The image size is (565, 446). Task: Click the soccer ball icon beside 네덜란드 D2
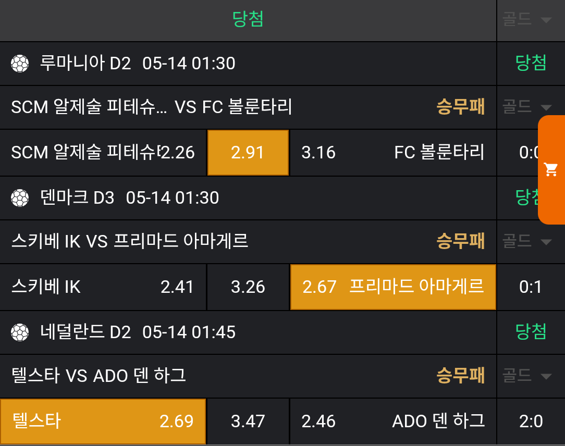pos(20,332)
